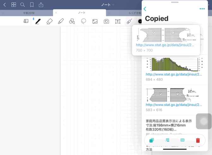Screen dimensions: 212x155
Task: Close the ノート tab
Action: click(56, 13)
